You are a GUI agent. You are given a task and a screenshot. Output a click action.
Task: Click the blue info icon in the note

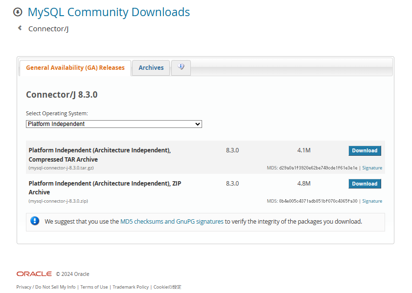tap(34, 221)
